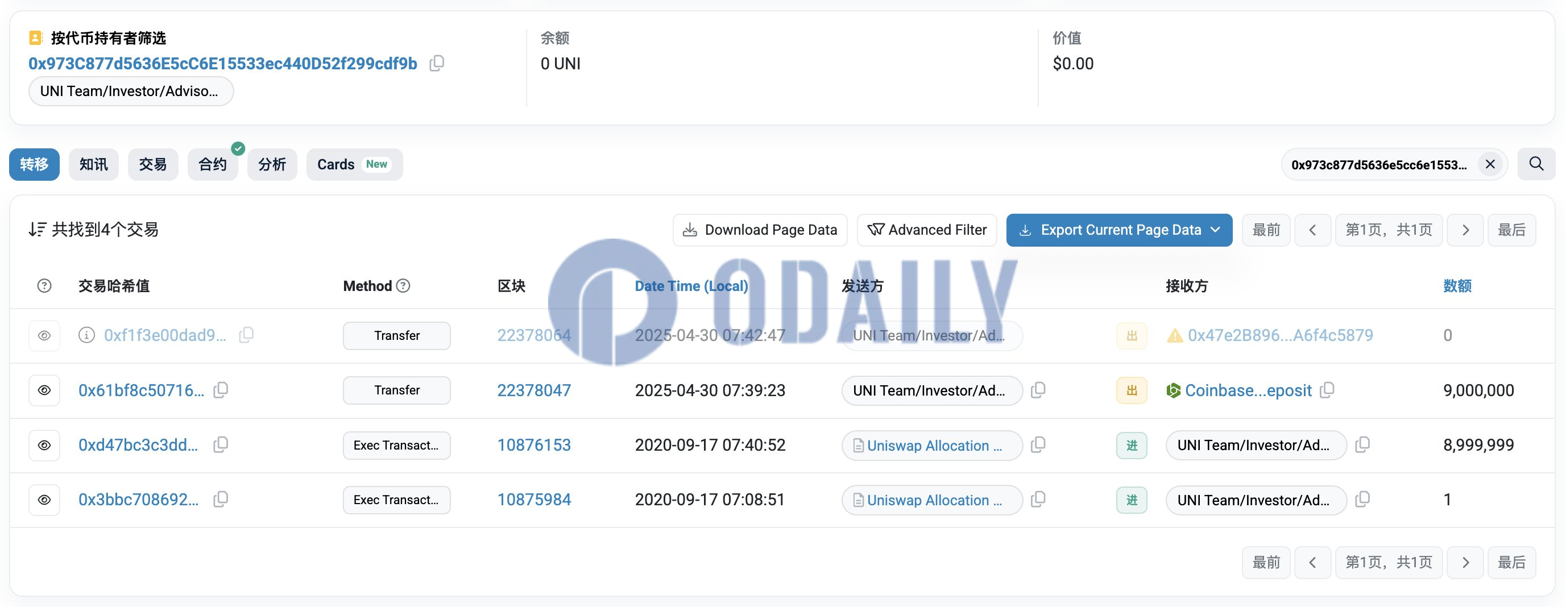Click the 数额 column header link

pos(1457,285)
